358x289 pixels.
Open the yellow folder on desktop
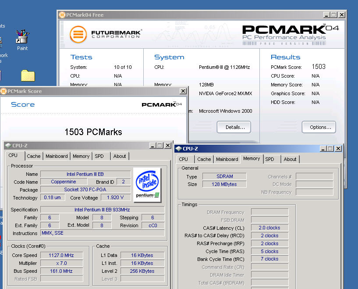(x=28, y=75)
